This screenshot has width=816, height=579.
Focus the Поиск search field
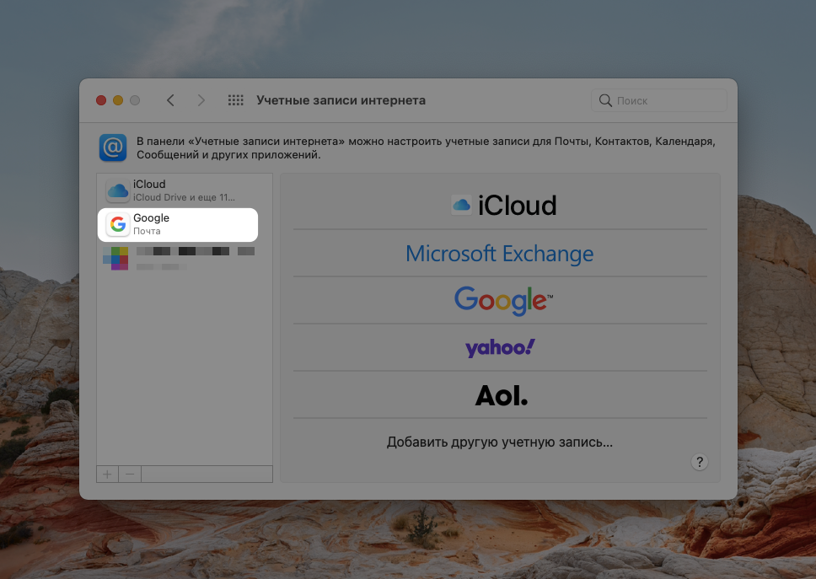click(659, 100)
